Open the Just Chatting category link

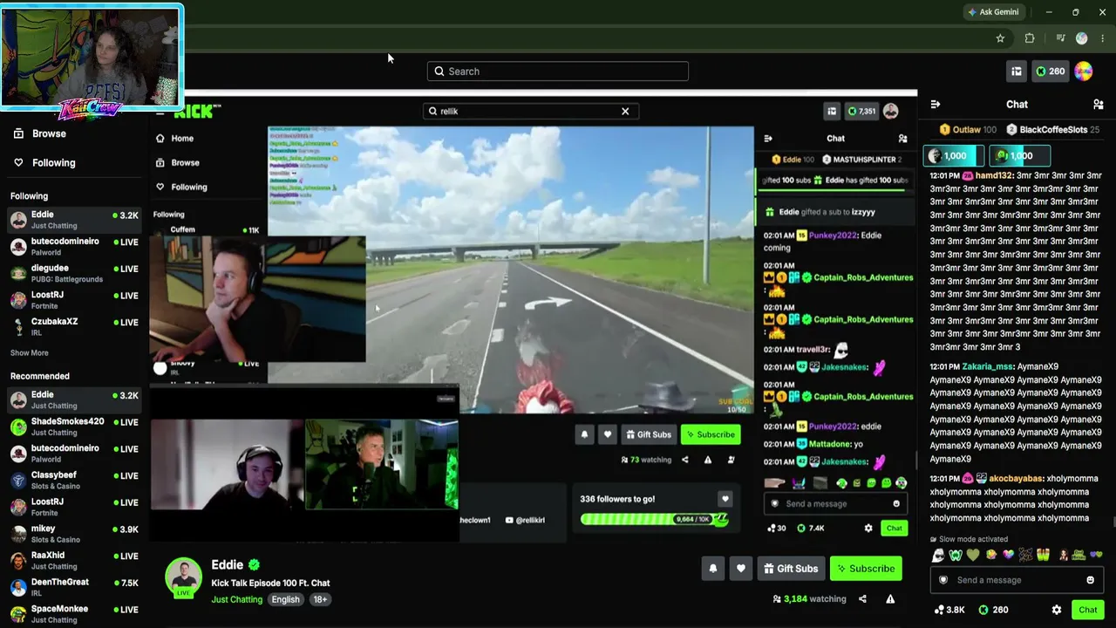tap(236, 599)
